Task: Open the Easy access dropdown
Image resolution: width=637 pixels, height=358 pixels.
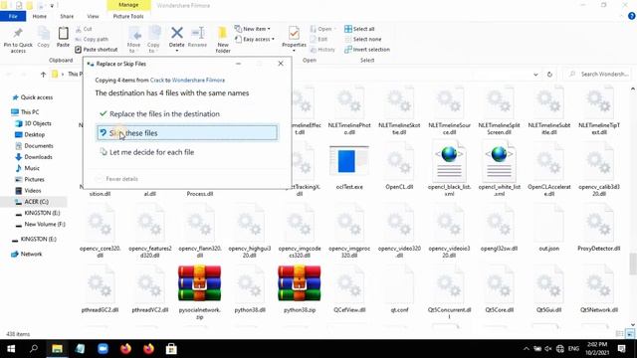Action: (255, 40)
